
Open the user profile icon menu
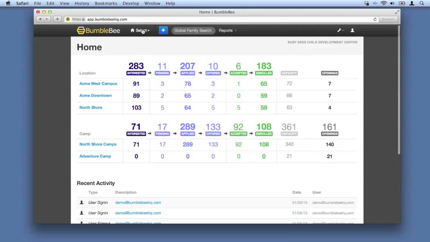pos(352,30)
